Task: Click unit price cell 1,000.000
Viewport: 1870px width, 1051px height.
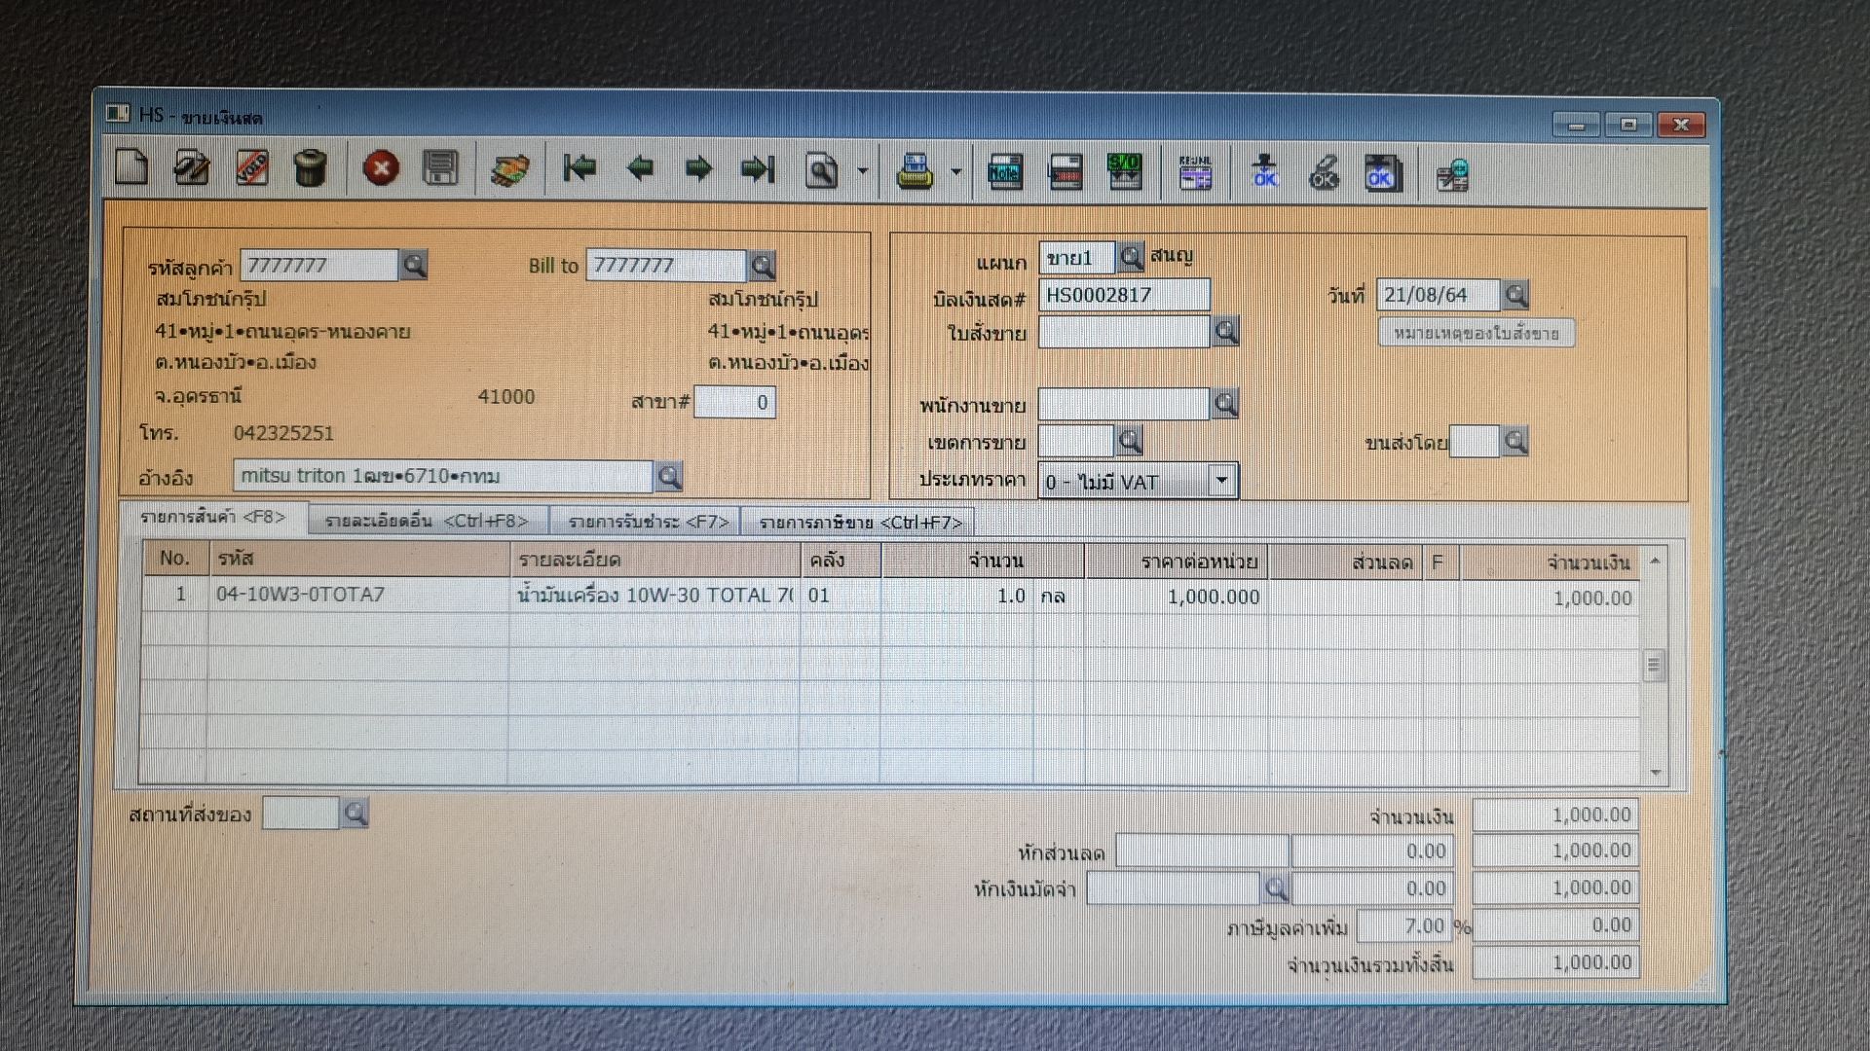Action: [x=1178, y=597]
